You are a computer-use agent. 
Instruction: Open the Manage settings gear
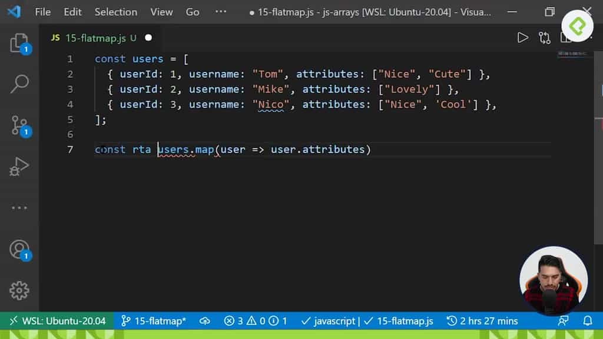pos(19,290)
